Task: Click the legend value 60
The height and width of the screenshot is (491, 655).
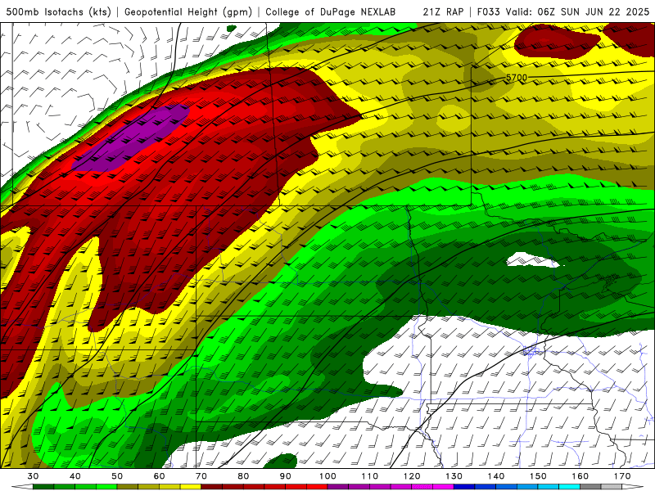Action: pos(159,476)
